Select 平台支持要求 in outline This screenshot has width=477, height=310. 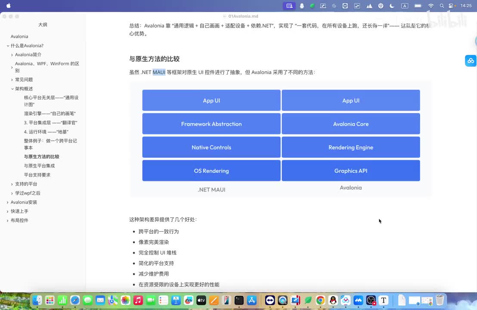pyautogui.click(x=37, y=175)
